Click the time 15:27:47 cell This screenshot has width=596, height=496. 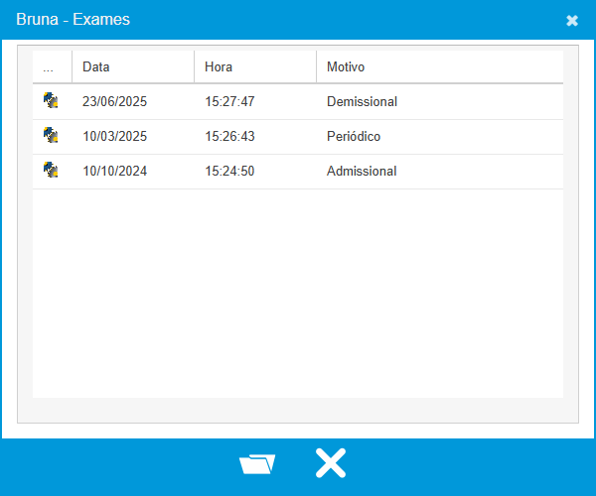point(230,101)
